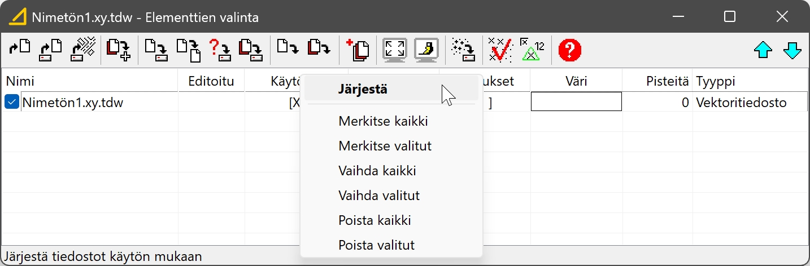The height and width of the screenshot is (266, 810).
Task: Click the Tyyppi column header
Action: click(x=751, y=81)
